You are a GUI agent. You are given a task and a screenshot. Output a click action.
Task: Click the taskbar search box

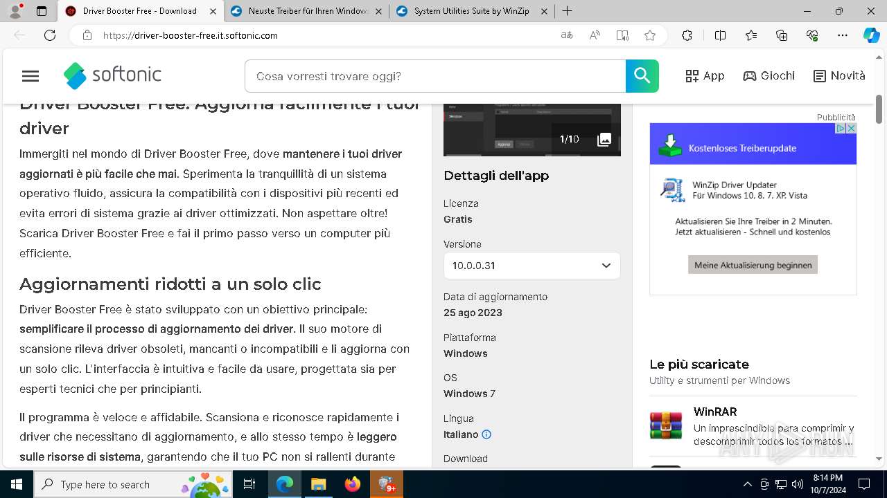(133, 484)
